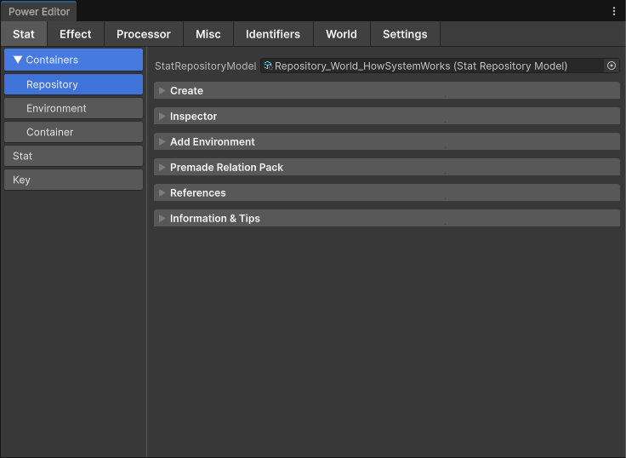Click the References header label

(198, 193)
